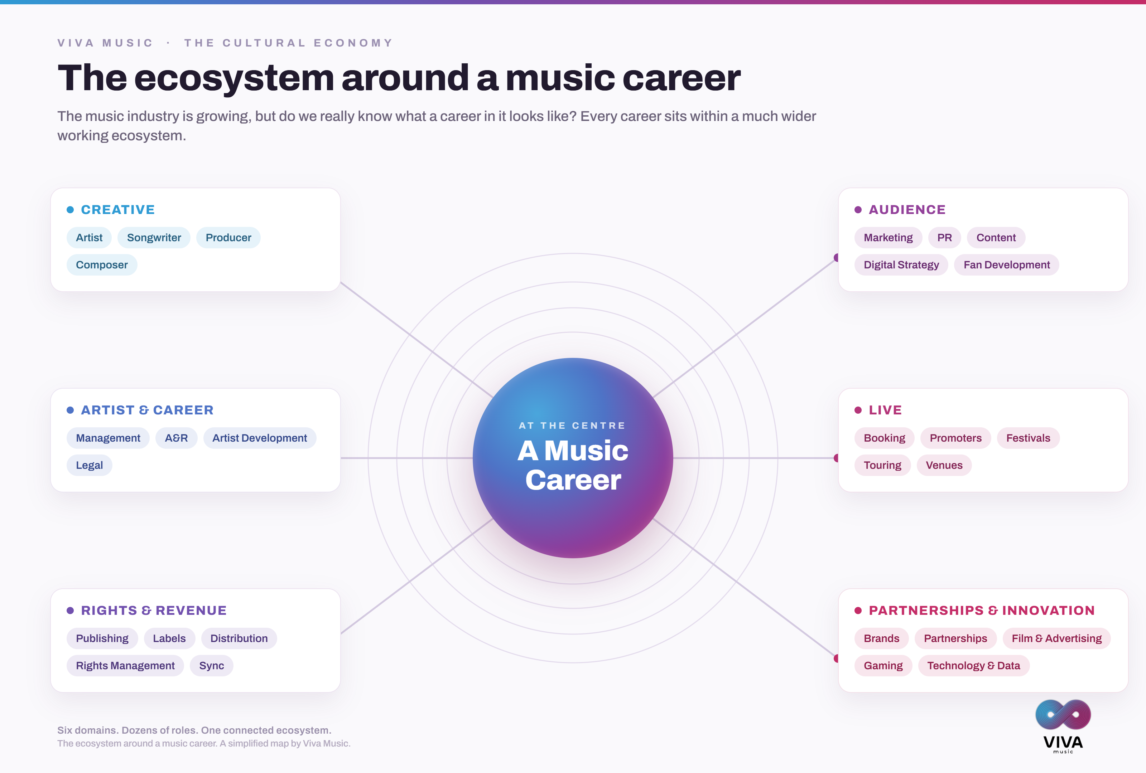Select the Touring tag
Screen dimensions: 1146x773
point(882,465)
